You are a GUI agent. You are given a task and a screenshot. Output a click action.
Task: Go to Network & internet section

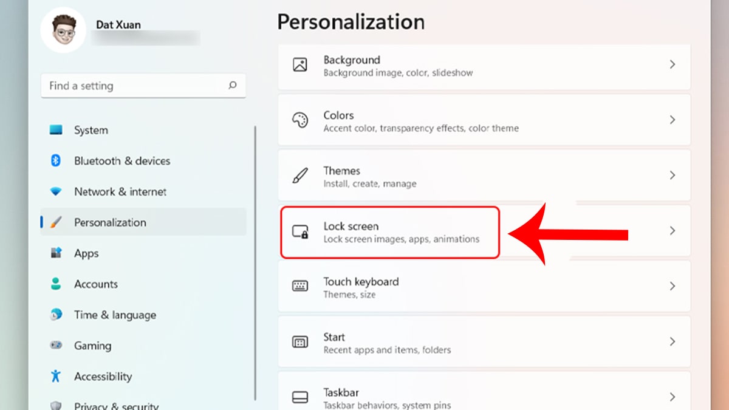pos(120,192)
